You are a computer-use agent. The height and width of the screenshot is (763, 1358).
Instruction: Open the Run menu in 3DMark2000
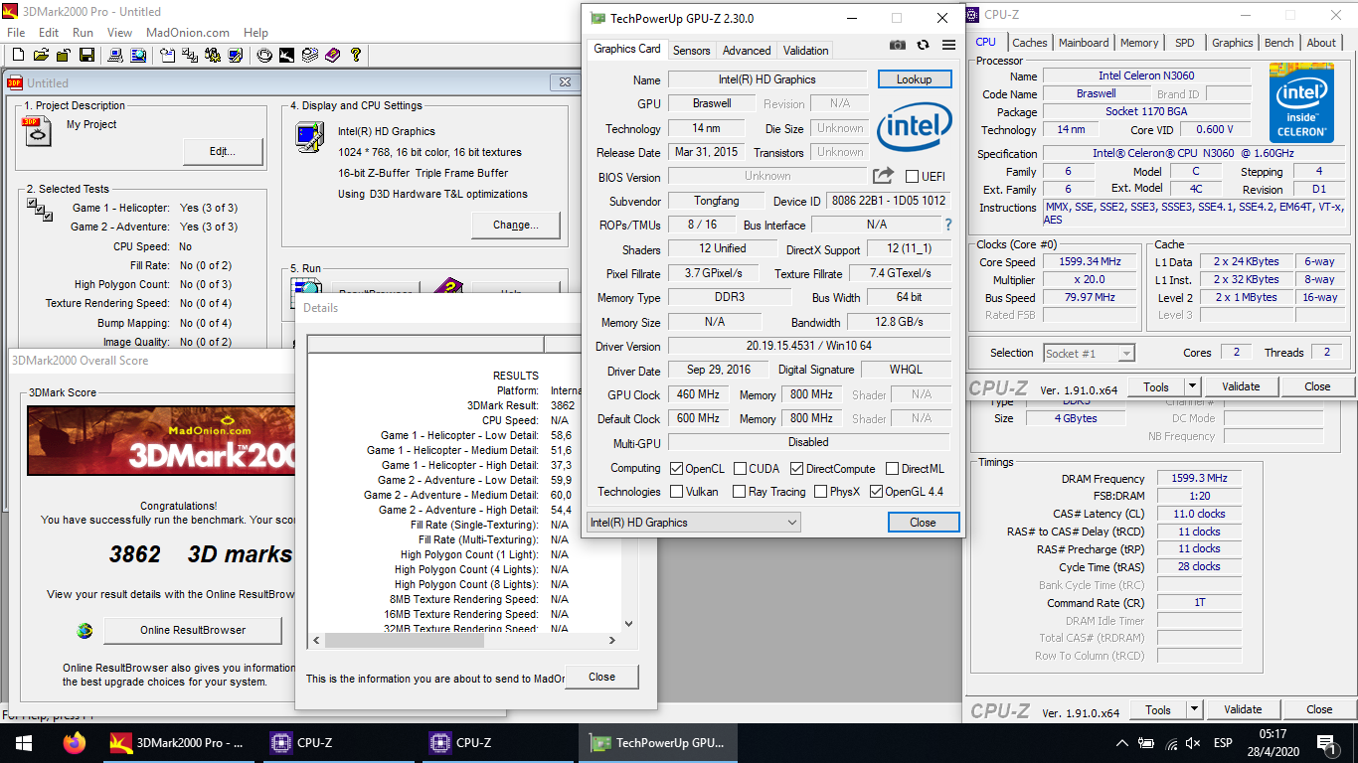click(x=83, y=32)
